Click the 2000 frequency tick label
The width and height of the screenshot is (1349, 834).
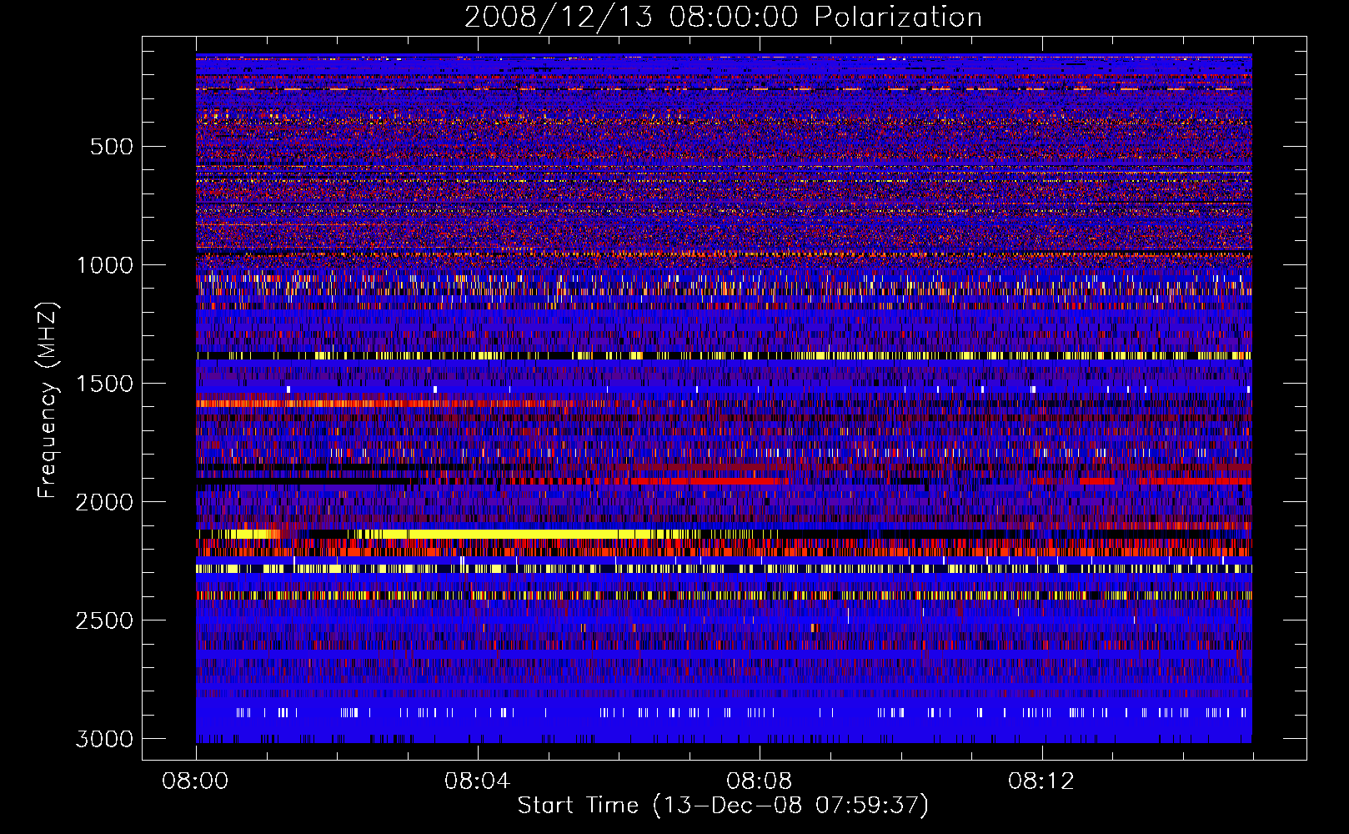click(x=105, y=502)
